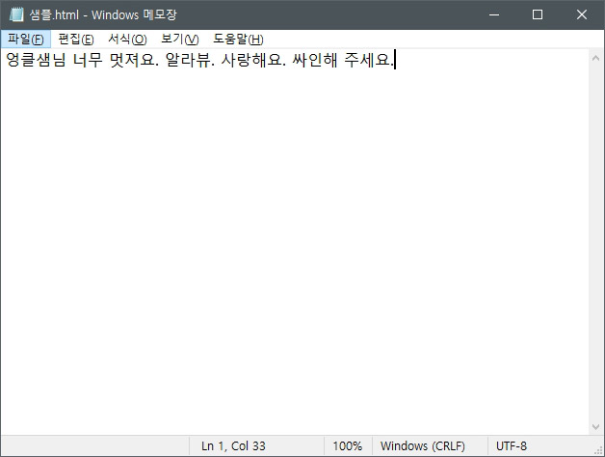The width and height of the screenshot is (605, 457).
Task: Click the word 멋져요 in the text
Action: coord(132,60)
